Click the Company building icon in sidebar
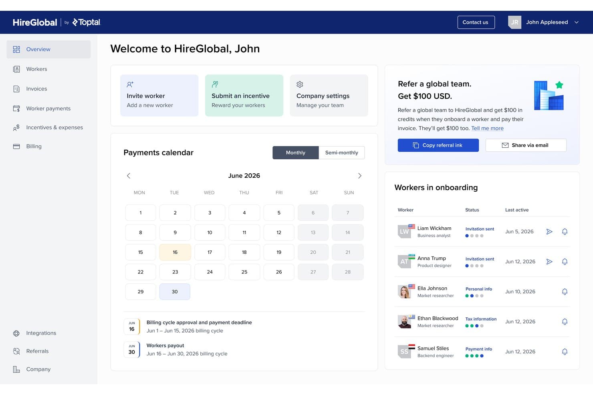This screenshot has width=593, height=395. point(16,369)
